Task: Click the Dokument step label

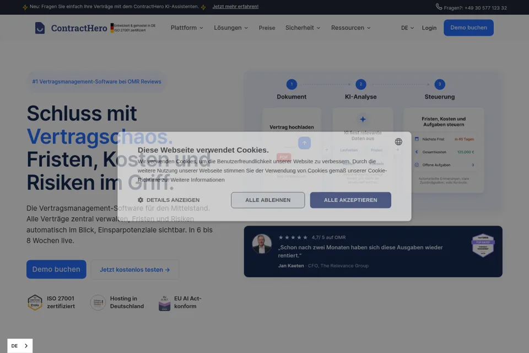Action: coord(292,97)
